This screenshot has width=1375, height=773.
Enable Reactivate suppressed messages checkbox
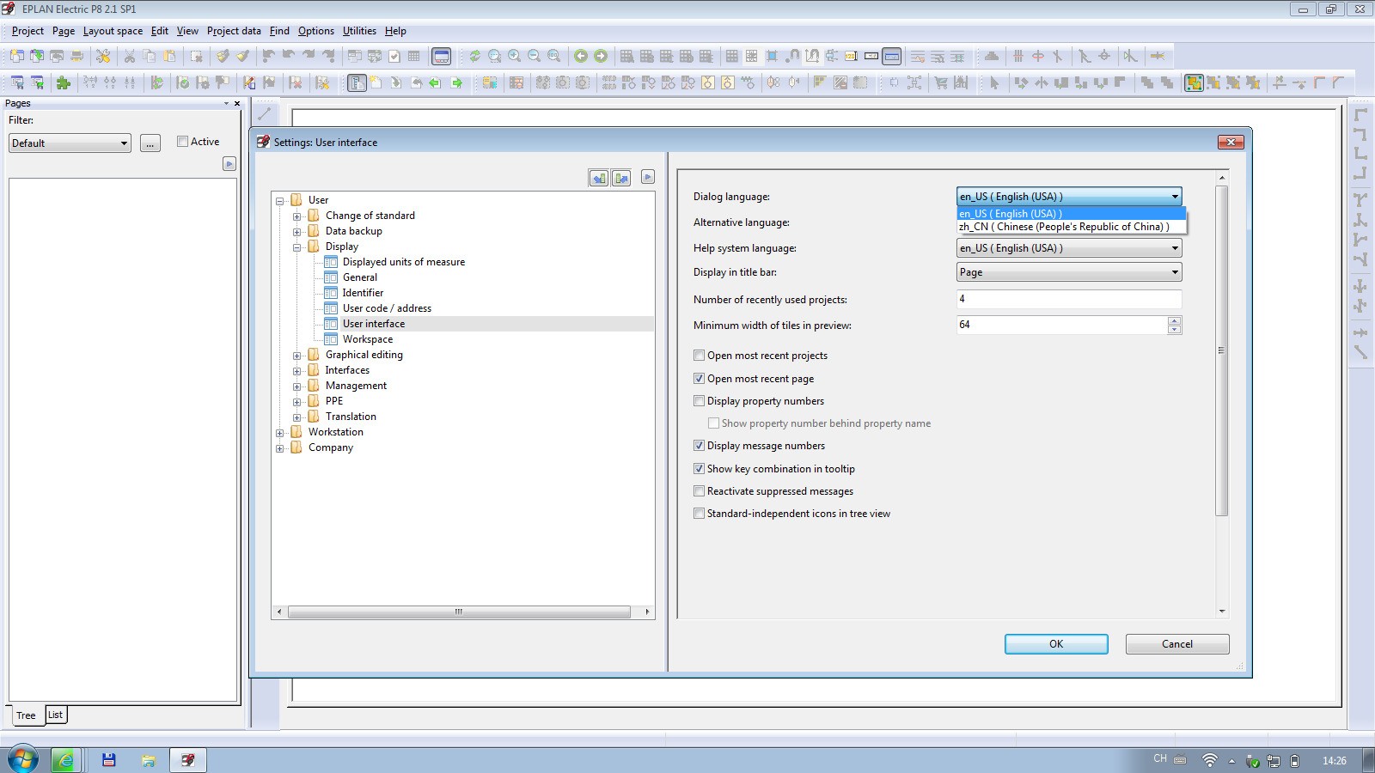coord(699,490)
